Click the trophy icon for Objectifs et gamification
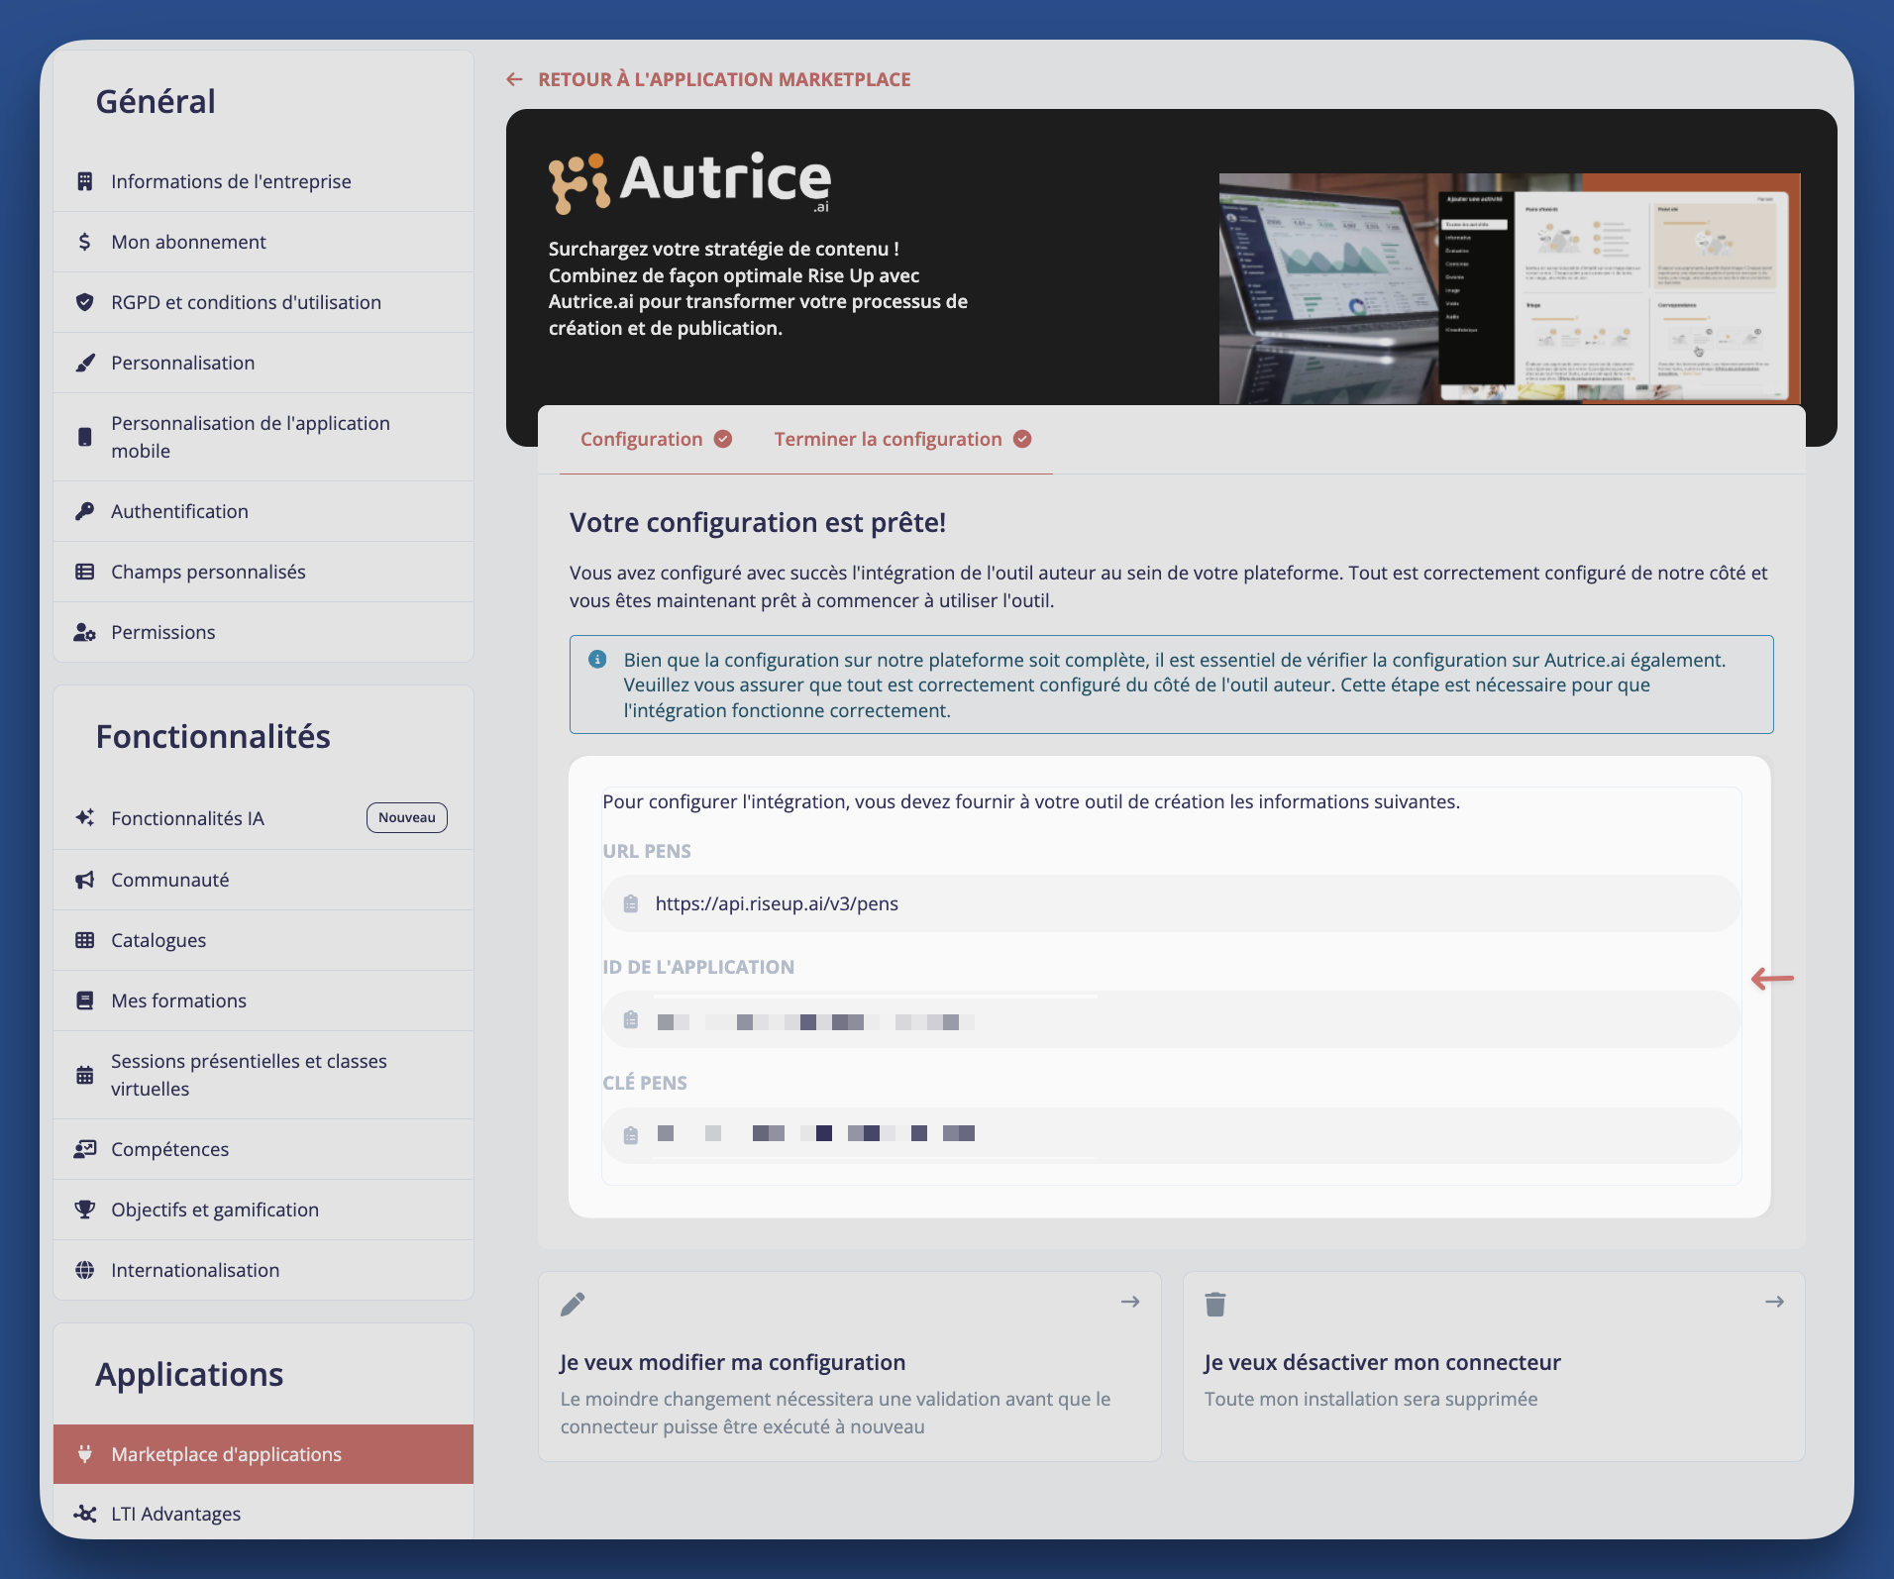This screenshot has height=1579, width=1894. coord(84,1209)
